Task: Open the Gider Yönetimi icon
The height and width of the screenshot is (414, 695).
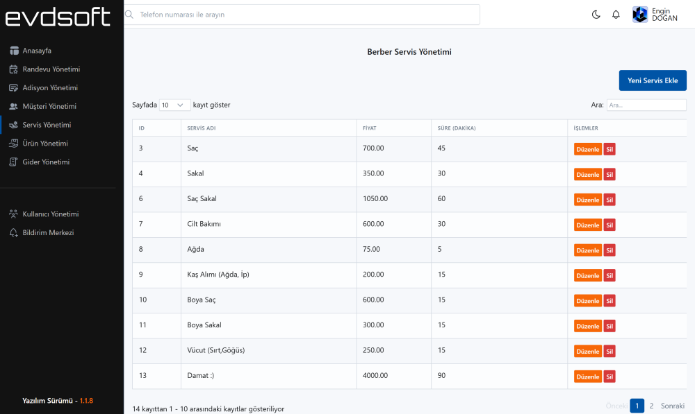Action: (x=14, y=162)
